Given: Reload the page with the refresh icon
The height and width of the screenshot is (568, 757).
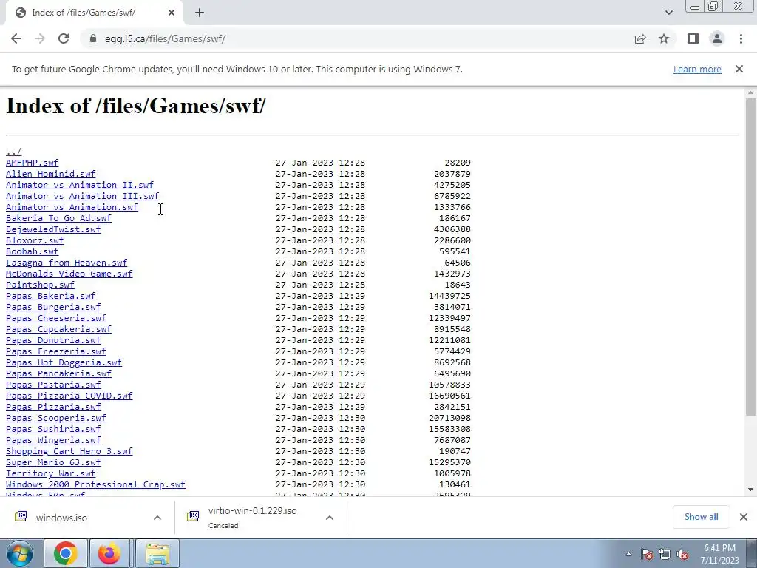Looking at the screenshot, I should [x=64, y=38].
